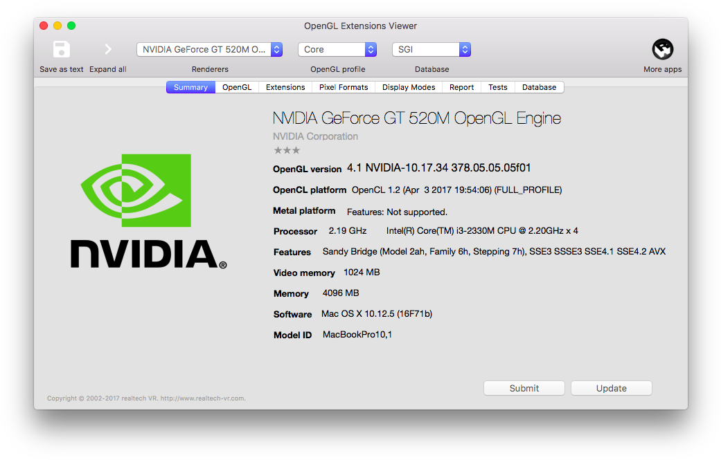The image size is (721, 460).
Task: Open the Display Modes tab
Action: pos(408,87)
